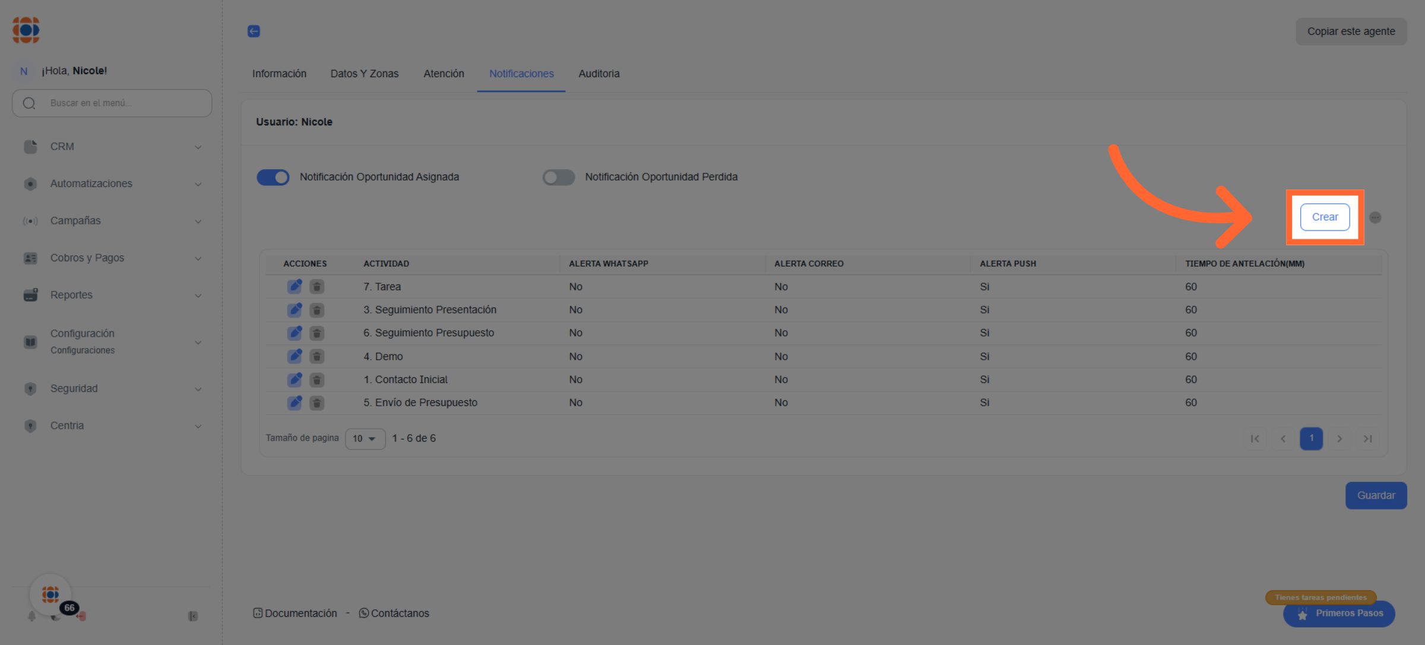Click the notifications bell icon

32,616
